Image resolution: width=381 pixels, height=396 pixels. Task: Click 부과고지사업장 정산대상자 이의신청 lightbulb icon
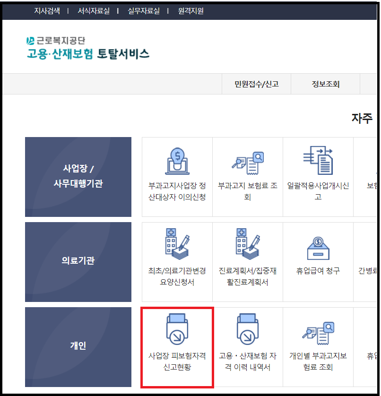[x=177, y=161]
